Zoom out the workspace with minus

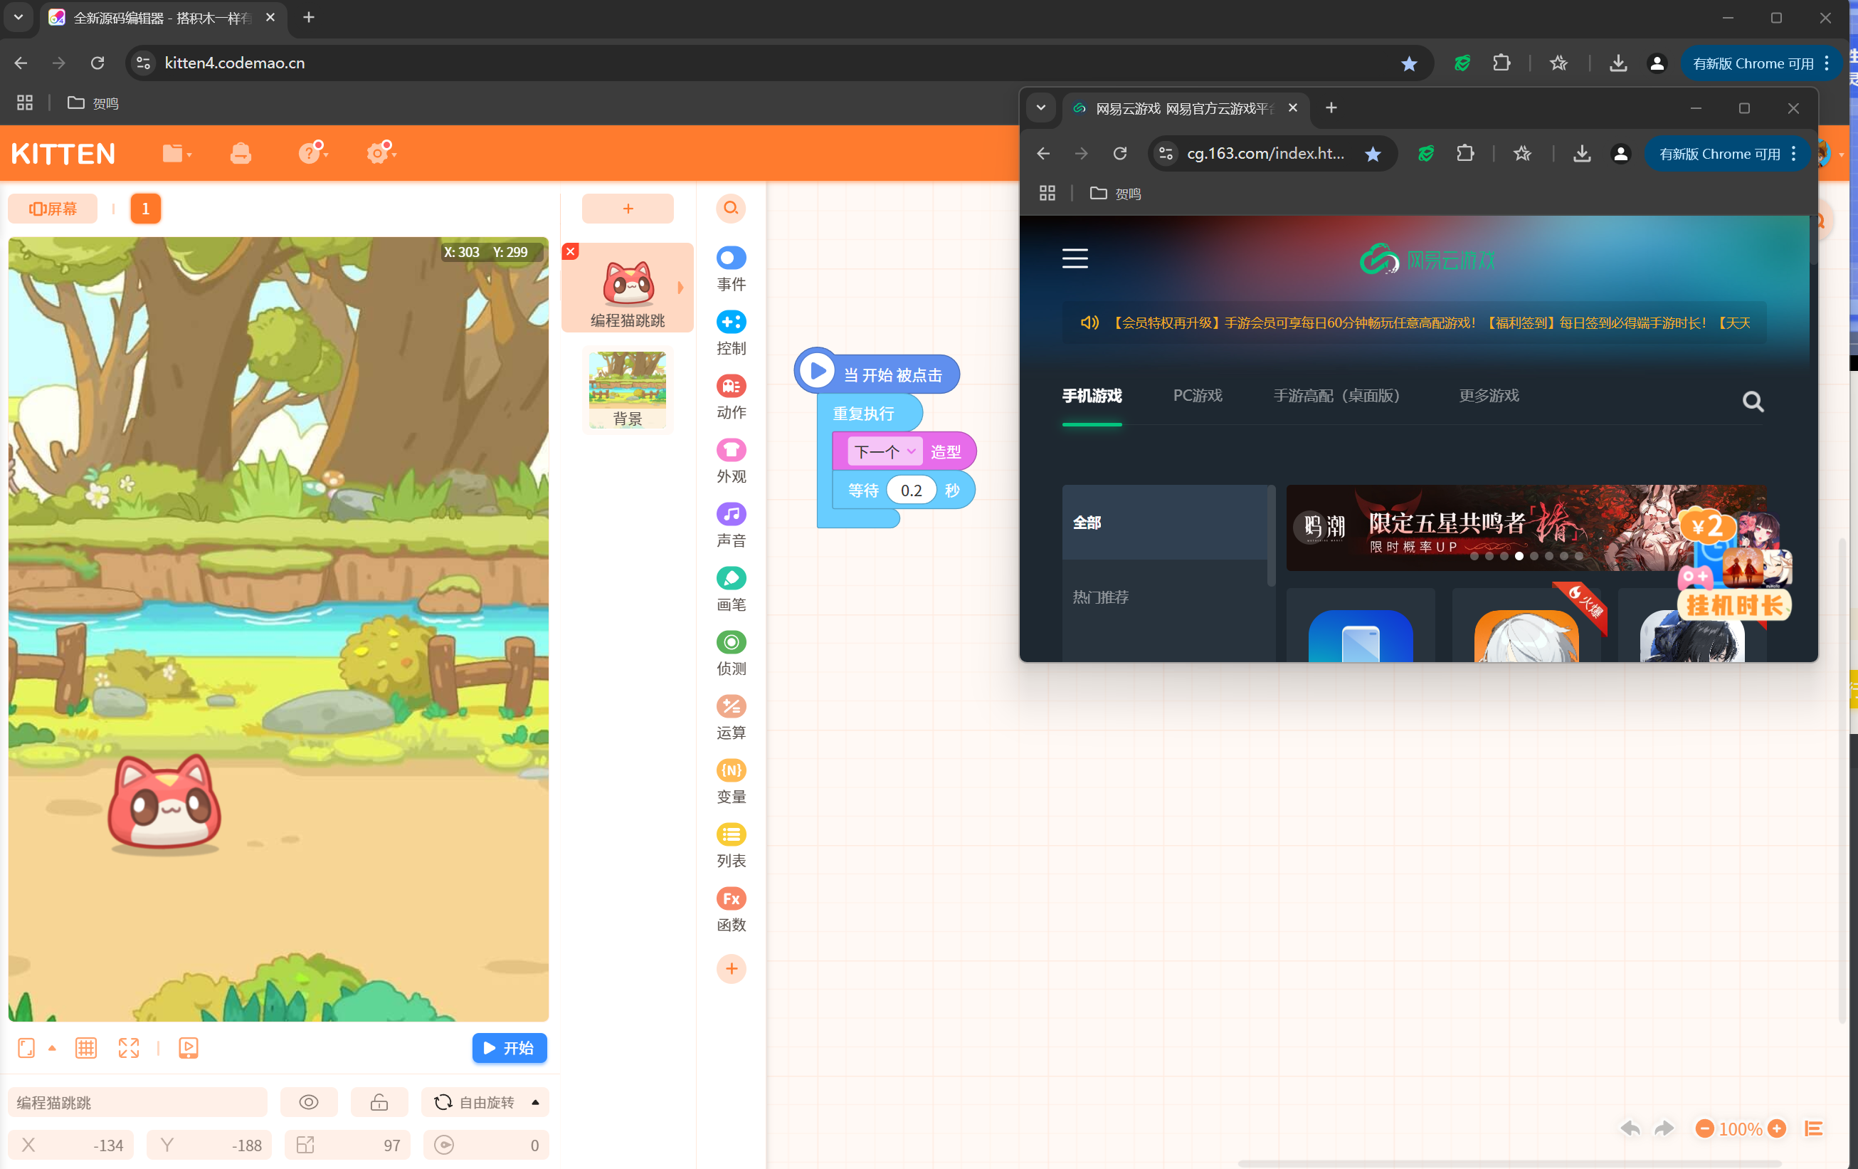[x=1704, y=1129]
